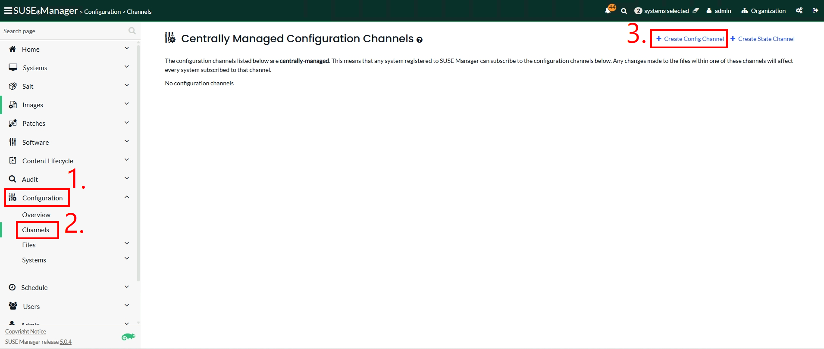
Task: Open the Files submenu item
Action: pyautogui.click(x=29, y=245)
